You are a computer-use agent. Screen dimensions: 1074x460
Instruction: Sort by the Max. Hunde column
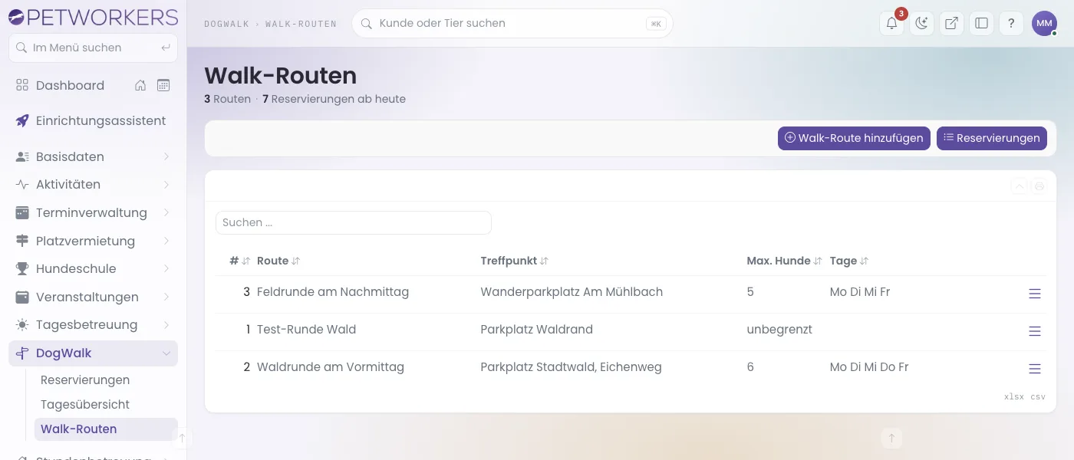click(x=784, y=261)
